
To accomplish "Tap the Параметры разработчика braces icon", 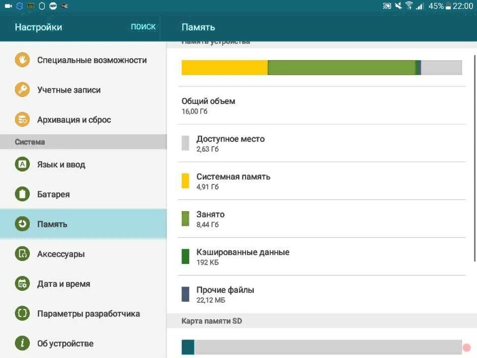I will pyautogui.click(x=22, y=314).
